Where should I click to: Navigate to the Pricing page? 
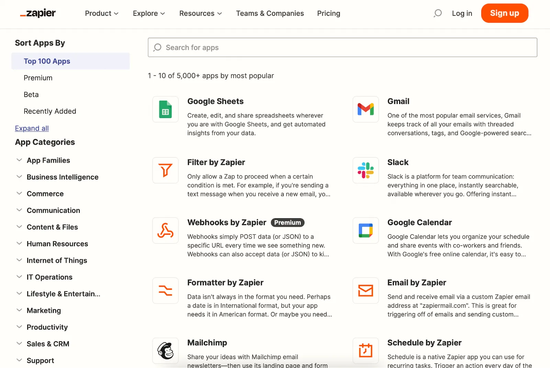coord(328,13)
